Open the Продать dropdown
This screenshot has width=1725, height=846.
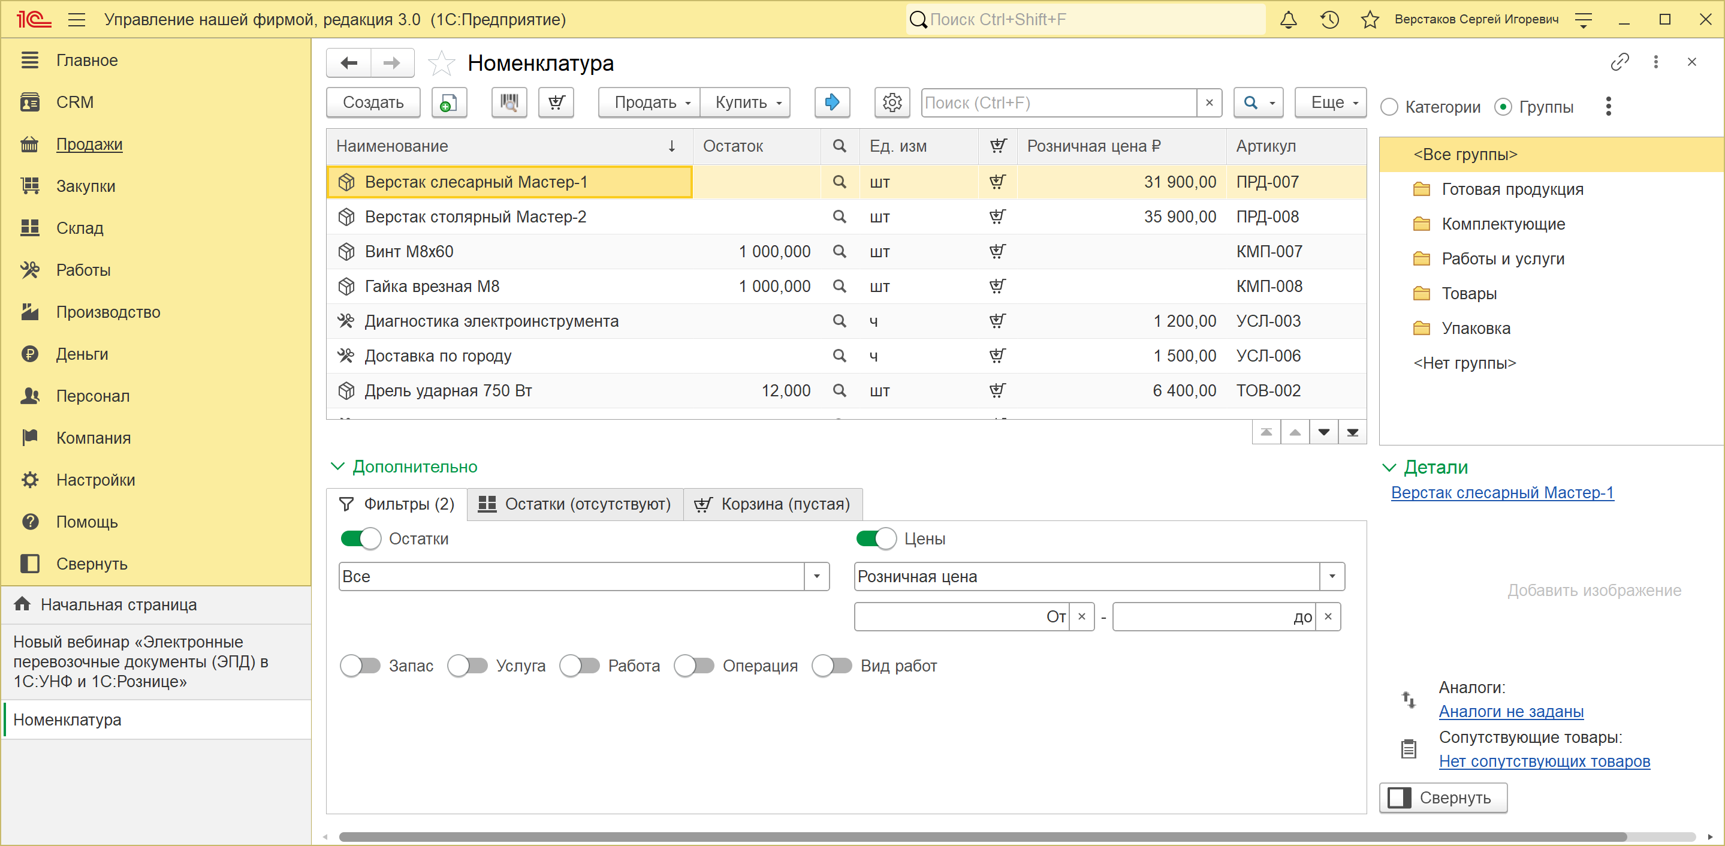click(x=649, y=103)
